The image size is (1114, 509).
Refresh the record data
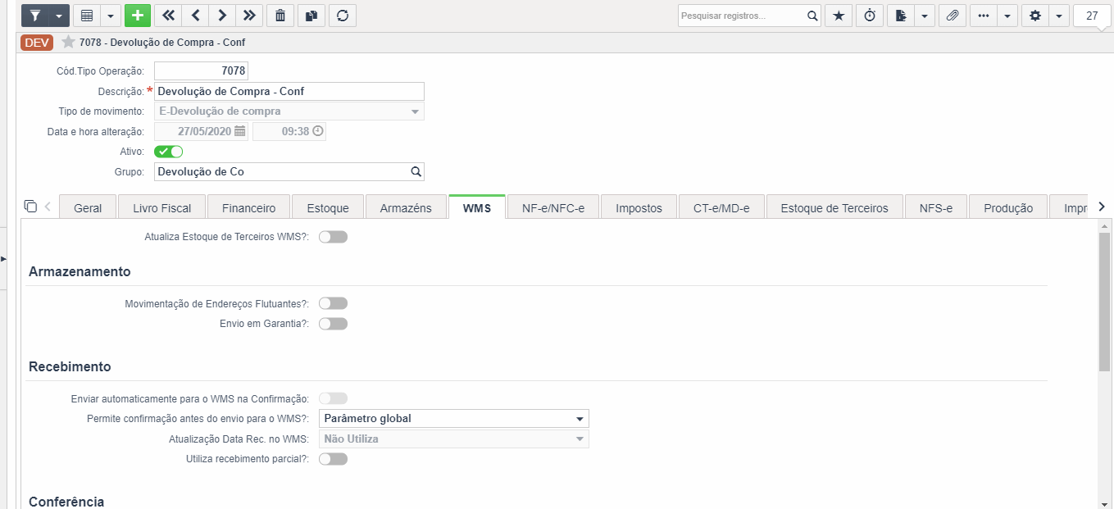343,16
